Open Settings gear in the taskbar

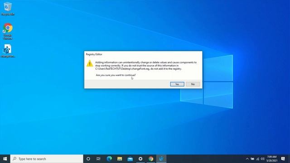[x=140, y=159]
